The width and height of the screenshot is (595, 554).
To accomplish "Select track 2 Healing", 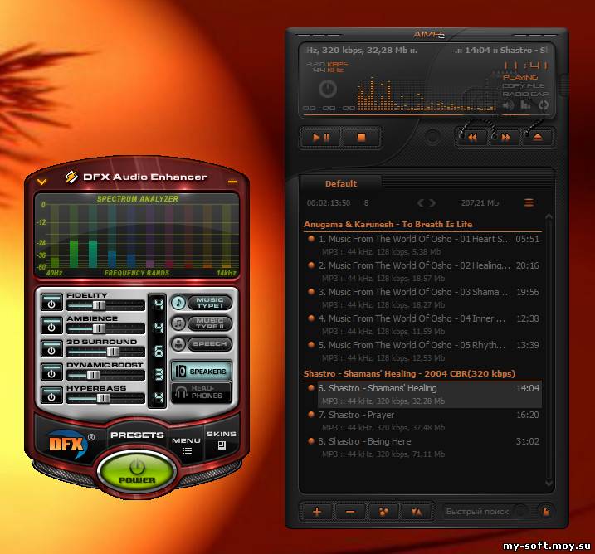I will click(x=423, y=271).
